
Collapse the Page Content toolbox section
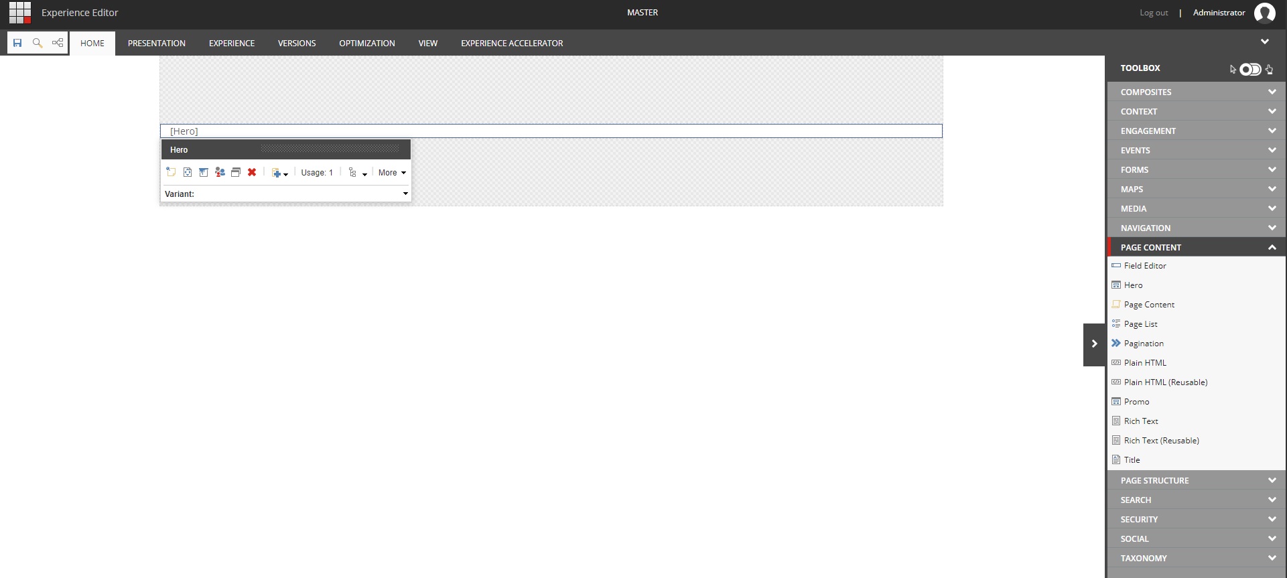[1196, 247]
